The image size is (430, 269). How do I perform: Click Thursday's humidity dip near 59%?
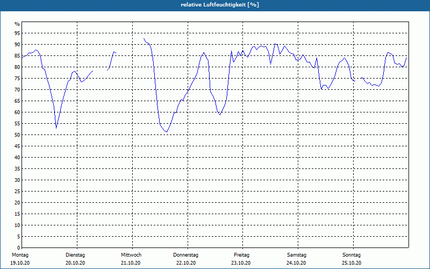[x=220, y=115]
